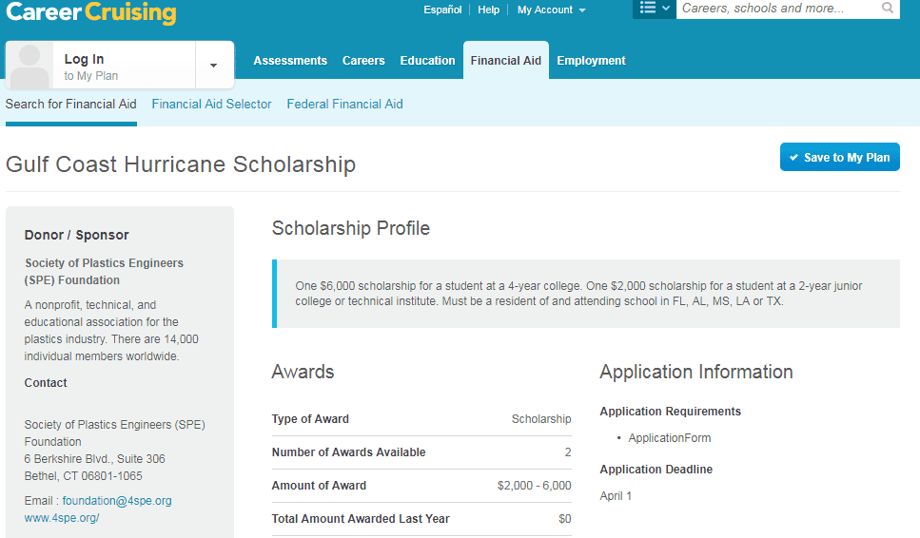This screenshot has height=538, width=920.
Task: Click the Gulf Coast Hurricane Scholarship heading
Action: 181,164
